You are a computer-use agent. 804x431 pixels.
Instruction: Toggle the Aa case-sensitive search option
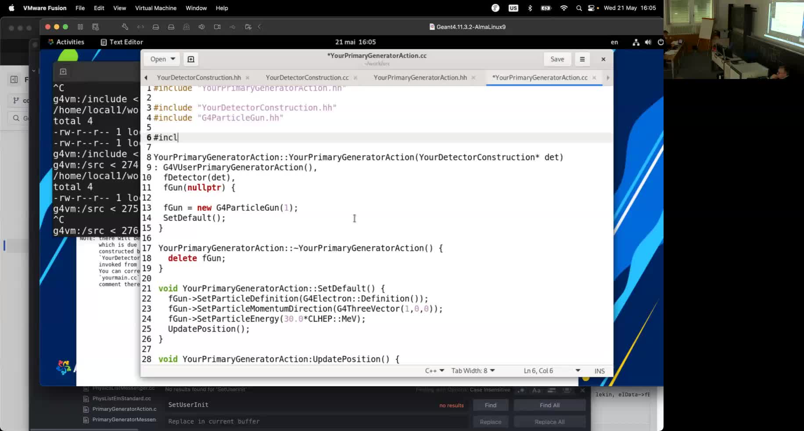coord(536,390)
